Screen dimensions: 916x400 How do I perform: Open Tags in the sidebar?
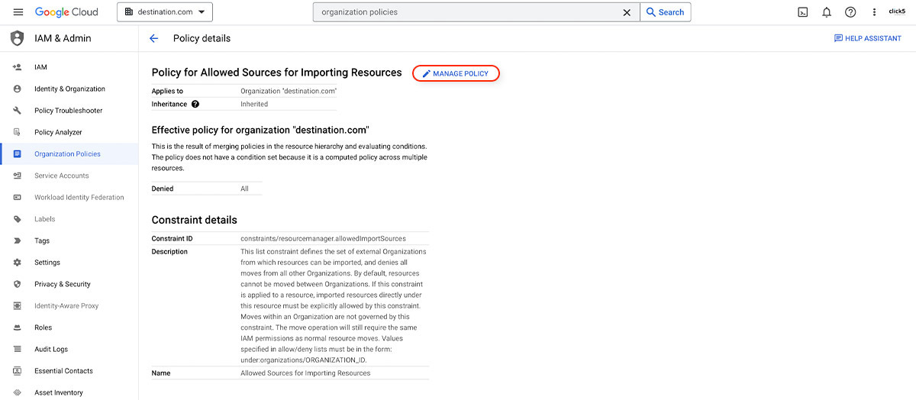pyautogui.click(x=69, y=240)
